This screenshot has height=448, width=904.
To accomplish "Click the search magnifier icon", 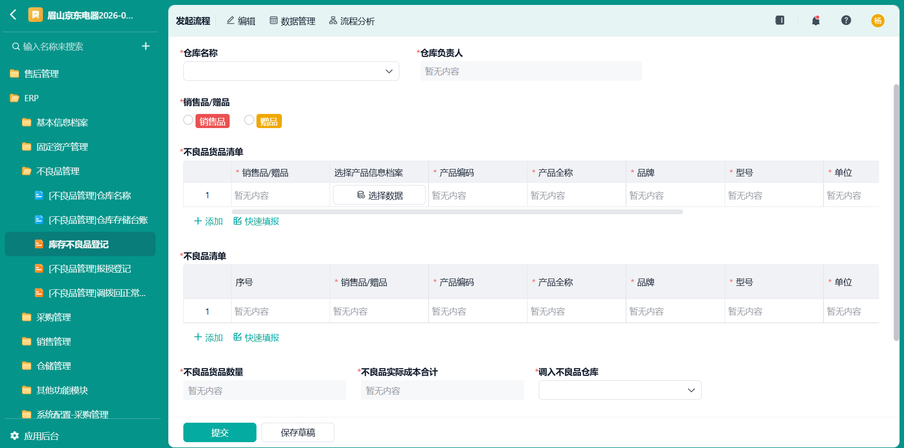I will (16, 46).
